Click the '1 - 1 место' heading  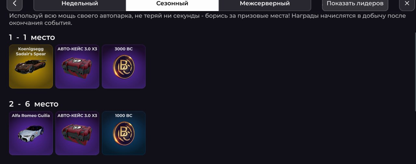32,37
